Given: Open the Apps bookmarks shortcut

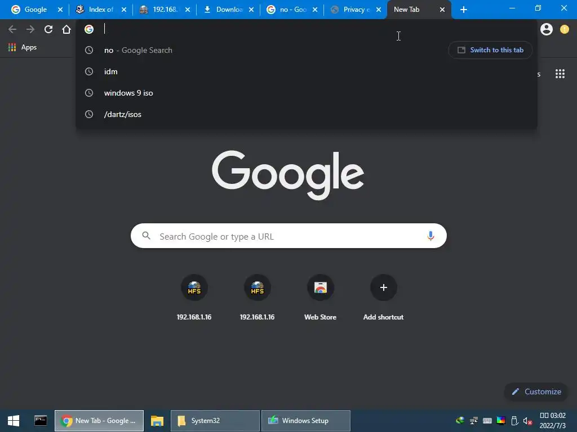Looking at the screenshot, I should 23,47.
